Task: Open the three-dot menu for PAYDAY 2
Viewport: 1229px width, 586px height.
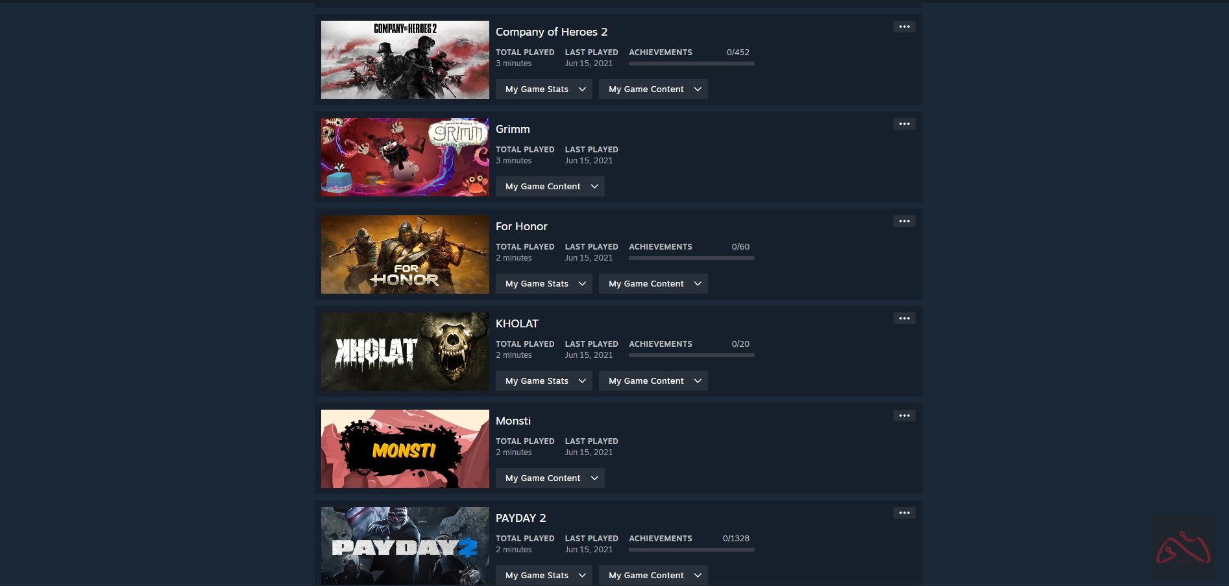Action: (904, 513)
